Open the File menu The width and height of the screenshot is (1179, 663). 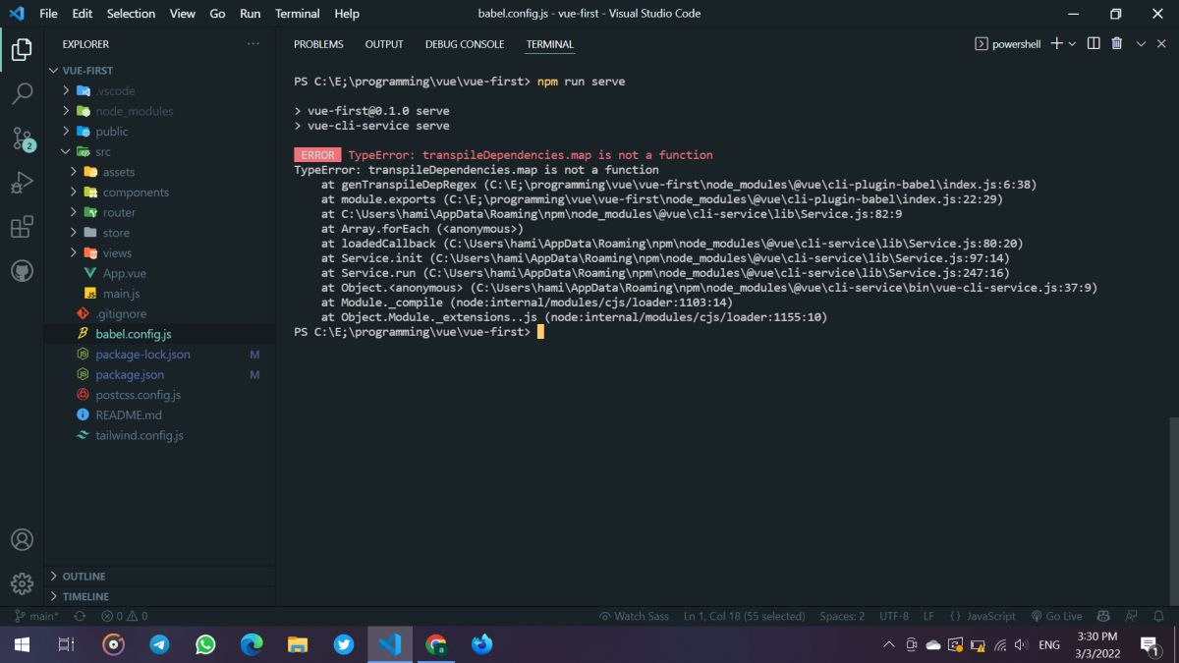click(x=48, y=14)
